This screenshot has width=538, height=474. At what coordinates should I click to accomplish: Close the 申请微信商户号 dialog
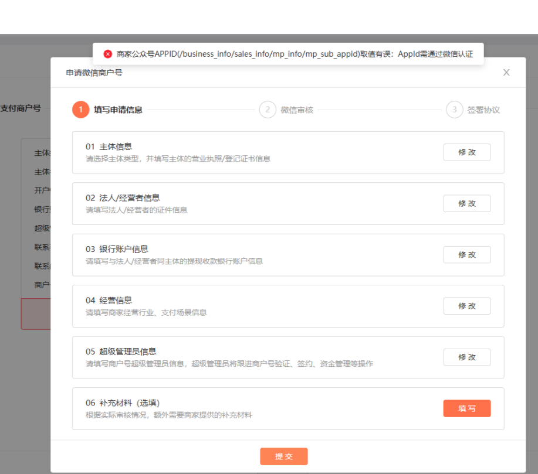click(506, 73)
